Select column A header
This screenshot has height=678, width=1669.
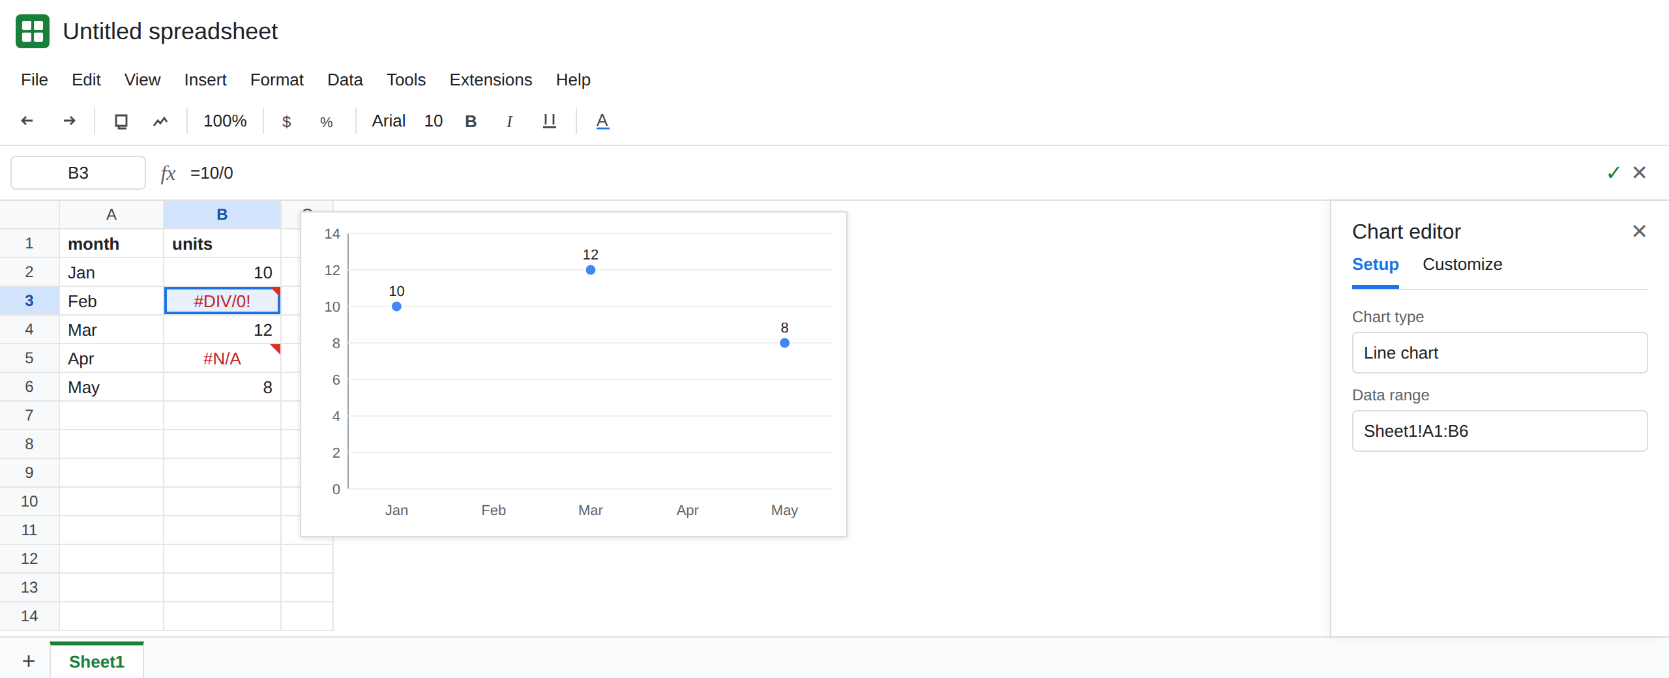(111, 214)
